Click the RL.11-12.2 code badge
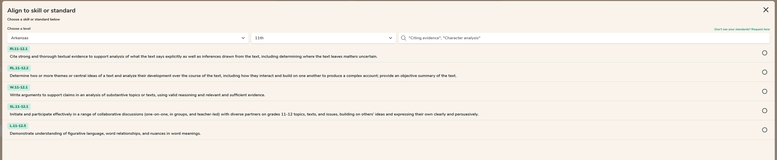The image size is (777, 160). [19, 68]
